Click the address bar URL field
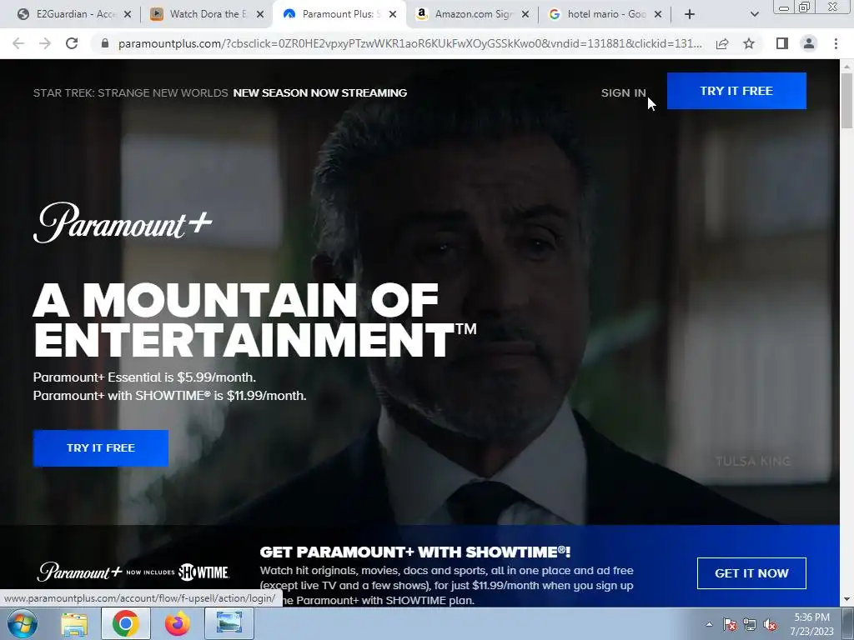 coord(409,43)
